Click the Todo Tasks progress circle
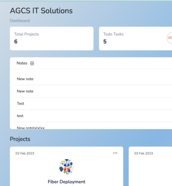The height and width of the screenshot is (186, 172). click(170, 38)
